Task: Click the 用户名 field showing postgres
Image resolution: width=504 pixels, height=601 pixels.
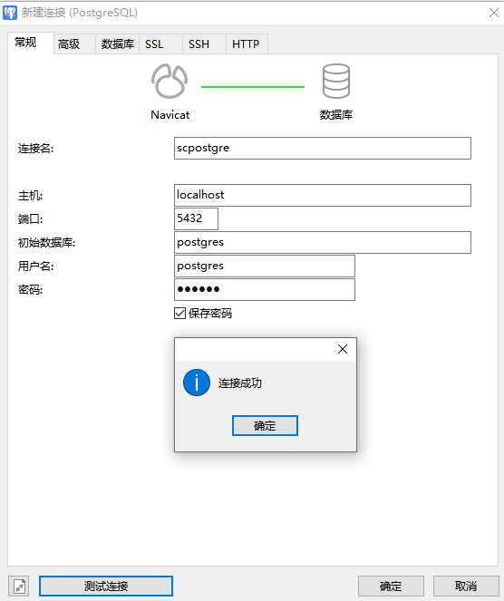Action: pos(265,266)
